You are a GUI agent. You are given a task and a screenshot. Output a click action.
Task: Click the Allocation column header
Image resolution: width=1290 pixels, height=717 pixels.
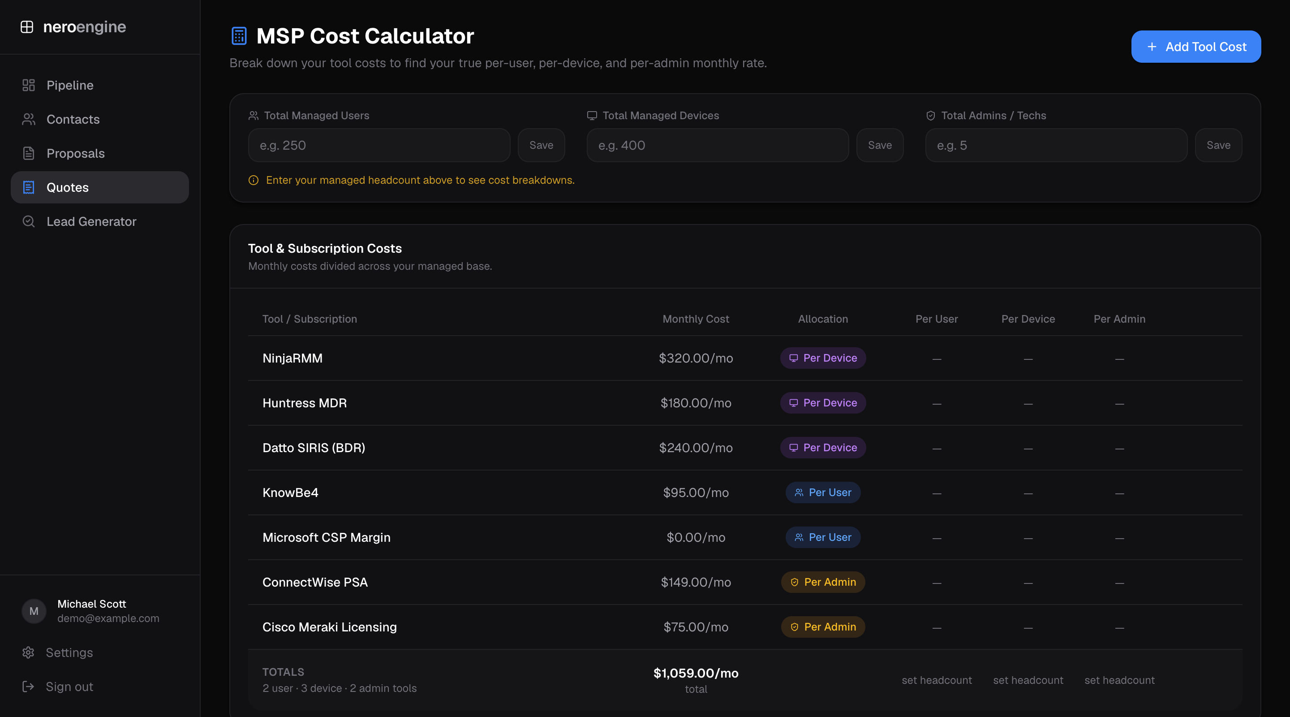coord(823,319)
